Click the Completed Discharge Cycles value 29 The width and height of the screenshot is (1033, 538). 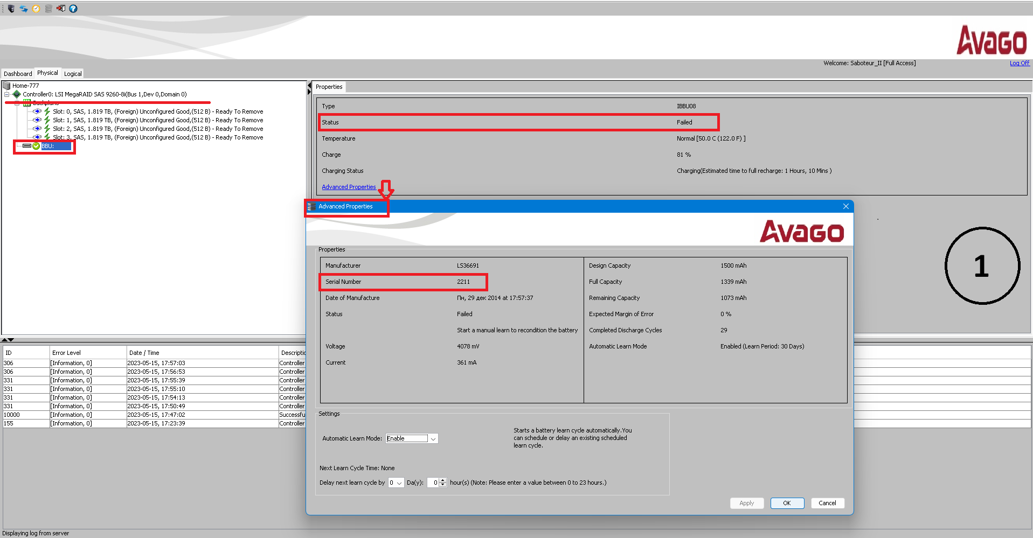(724, 330)
